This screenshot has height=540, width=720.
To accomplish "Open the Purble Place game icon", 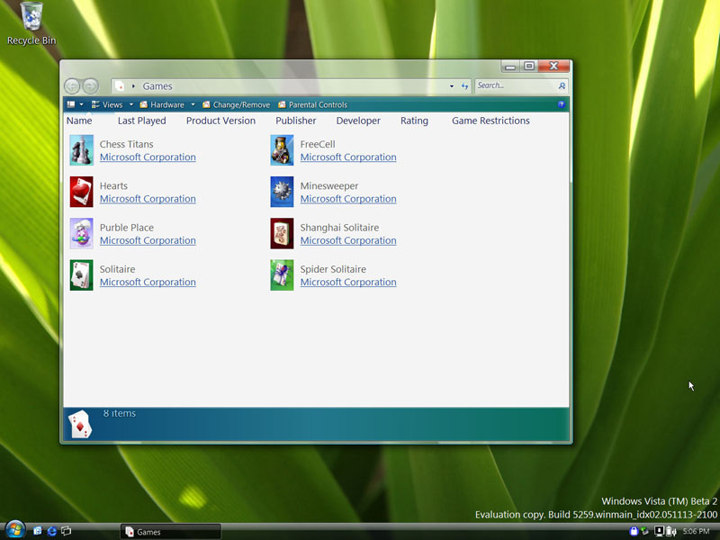I will click(x=81, y=233).
